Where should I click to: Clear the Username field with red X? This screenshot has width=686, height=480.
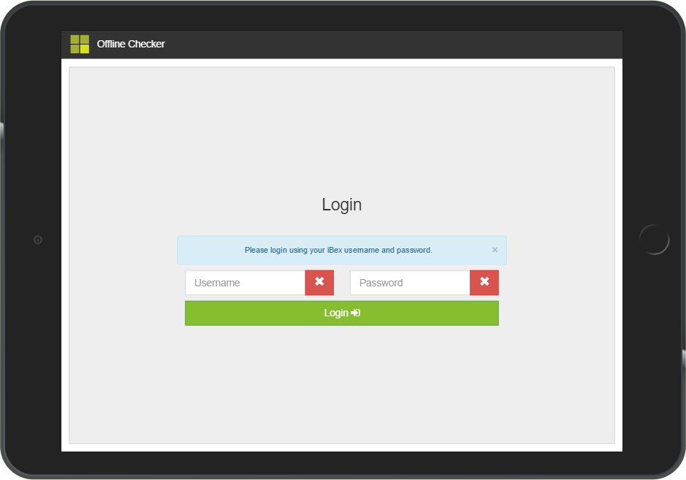[319, 283]
